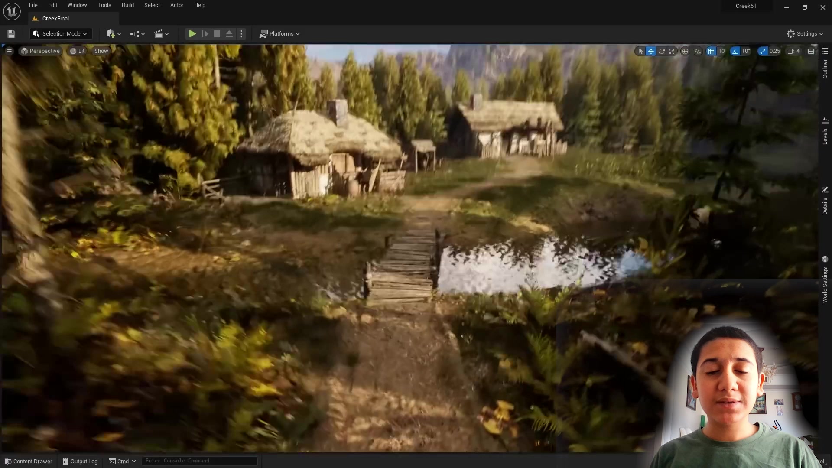Click the surface snapping icon
This screenshot has width=832, height=468.
(698, 51)
